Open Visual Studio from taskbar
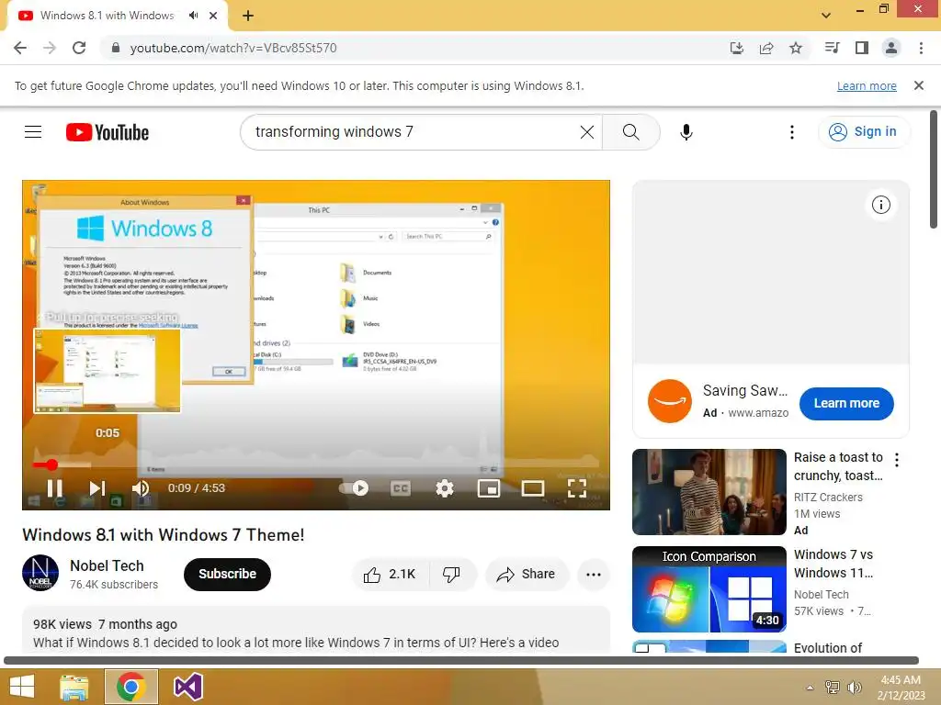The height and width of the screenshot is (705, 941). [187, 687]
